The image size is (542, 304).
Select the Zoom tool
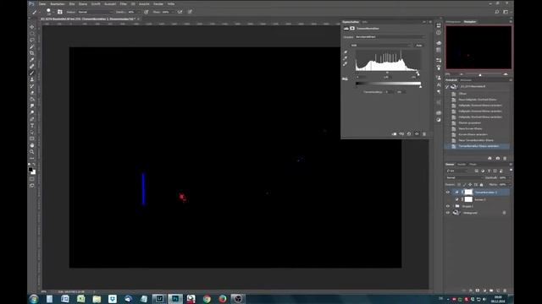pyautogui.click(x=32, y=152)
